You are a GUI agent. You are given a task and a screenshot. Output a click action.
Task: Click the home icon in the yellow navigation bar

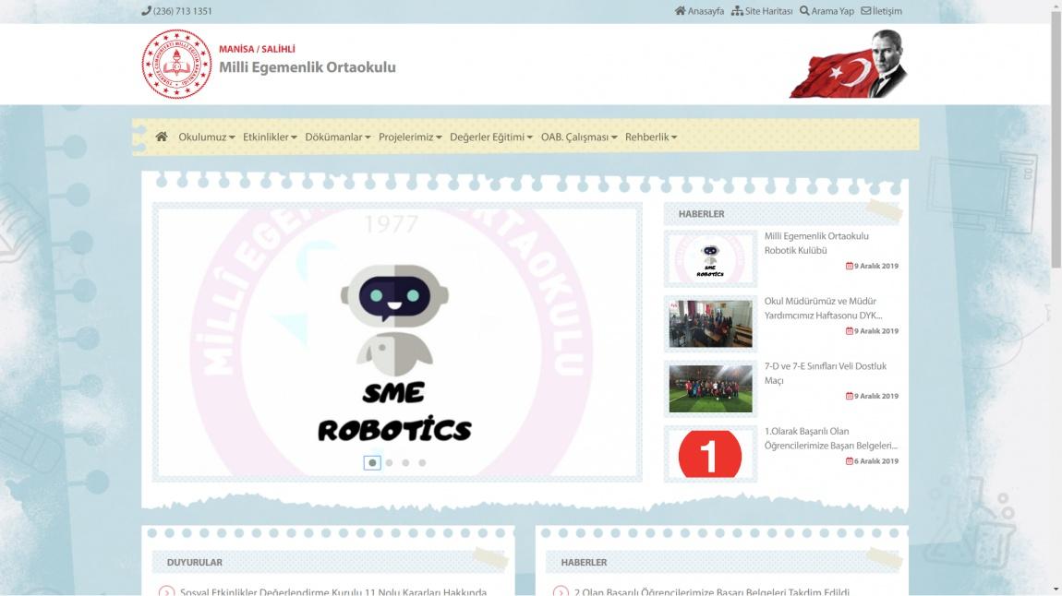[x=162, y=137]
